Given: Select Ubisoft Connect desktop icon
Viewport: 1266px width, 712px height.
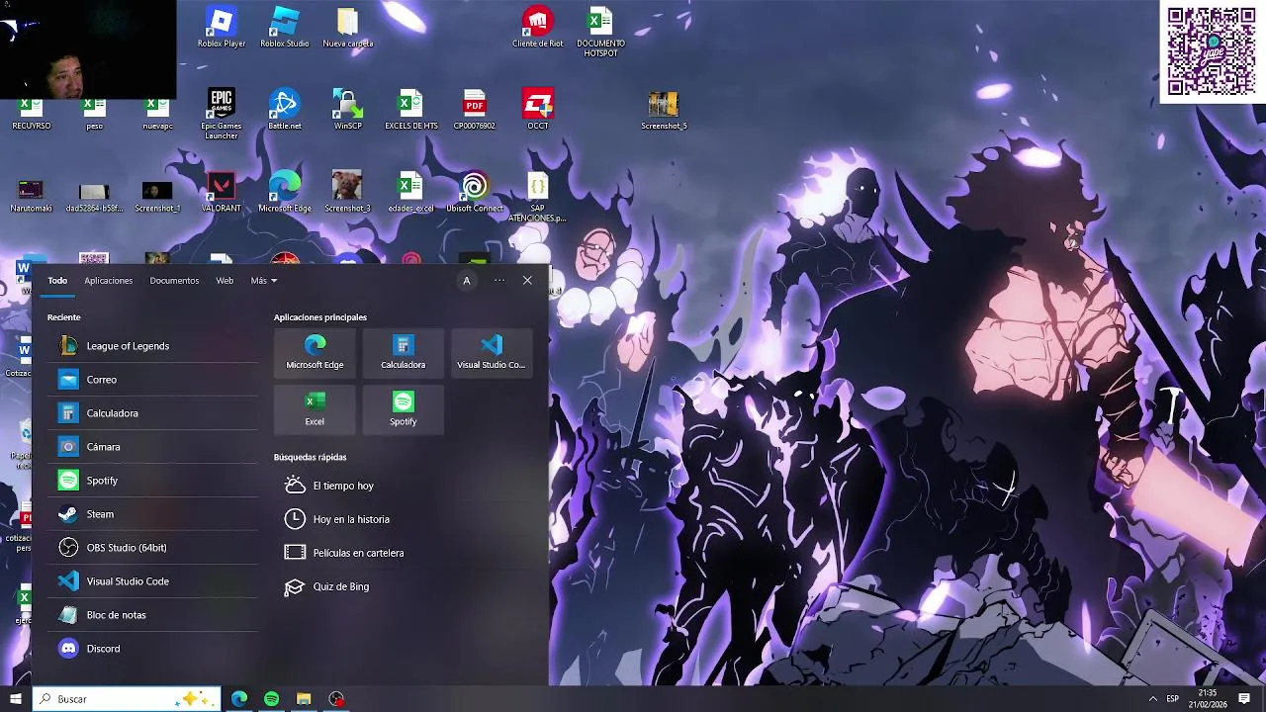Looking at the screenshot, I should pos(475,192).
